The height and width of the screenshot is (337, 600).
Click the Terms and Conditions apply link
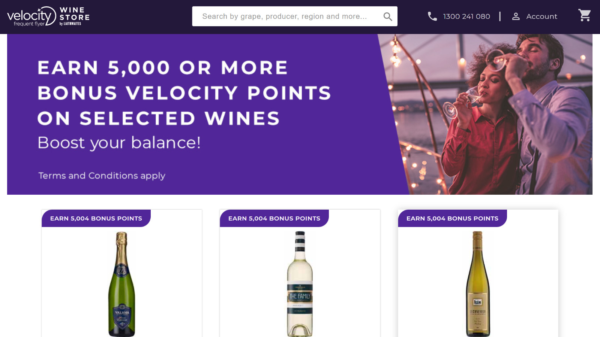(x=102, y=175)
